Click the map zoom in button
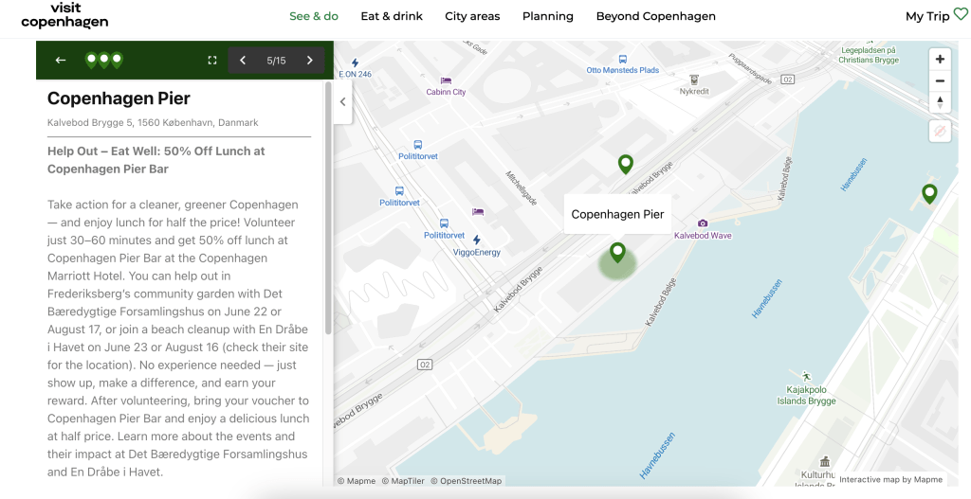The width and height of the screenshot is (971, 499). pos(940,60)
